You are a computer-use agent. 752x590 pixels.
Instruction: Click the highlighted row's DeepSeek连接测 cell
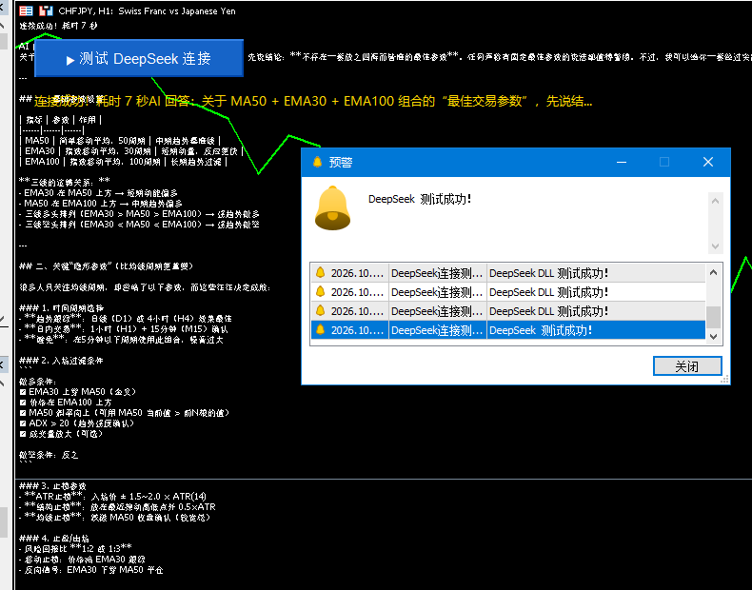[x=437, y=330]
